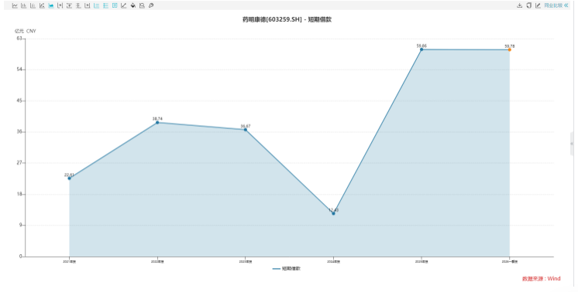Click the y-axis label 54
Viewport: 578px width, 292px height.
pyautogui.click(x=19, y=70)
